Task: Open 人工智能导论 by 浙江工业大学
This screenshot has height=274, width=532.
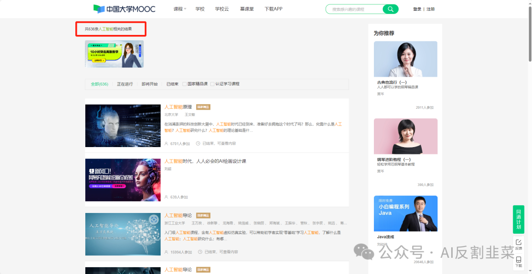Action: 178,215
